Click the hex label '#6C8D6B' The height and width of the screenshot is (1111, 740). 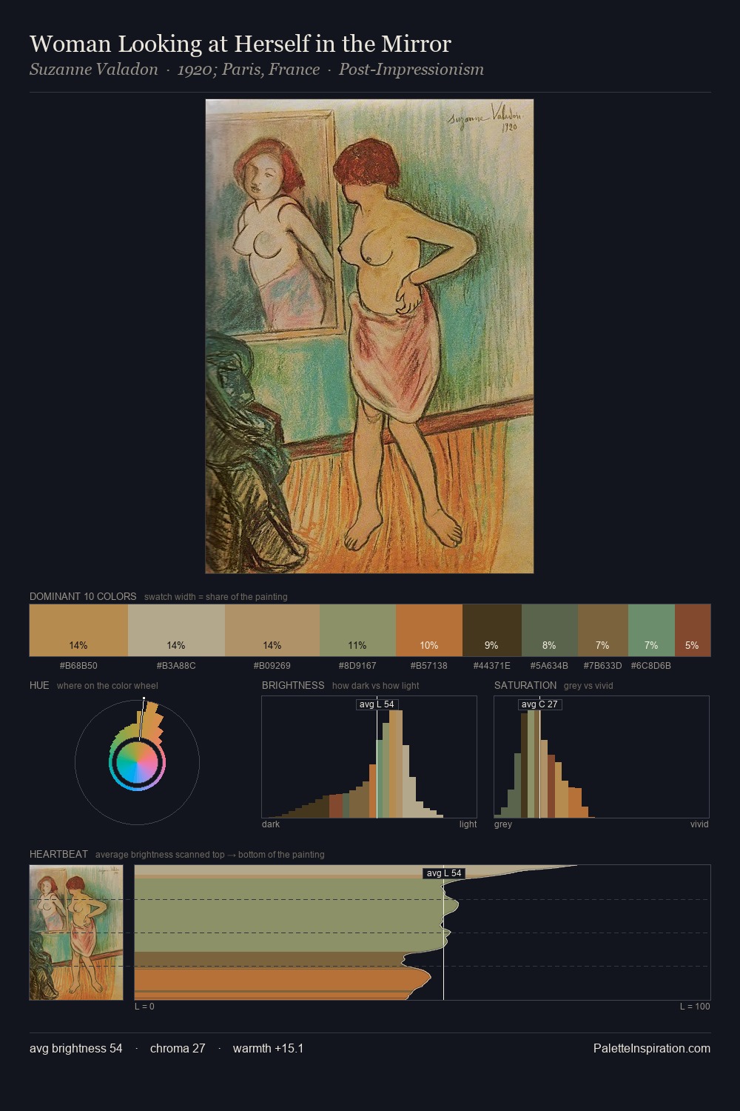pyautogui.click(x=651, y=665)
